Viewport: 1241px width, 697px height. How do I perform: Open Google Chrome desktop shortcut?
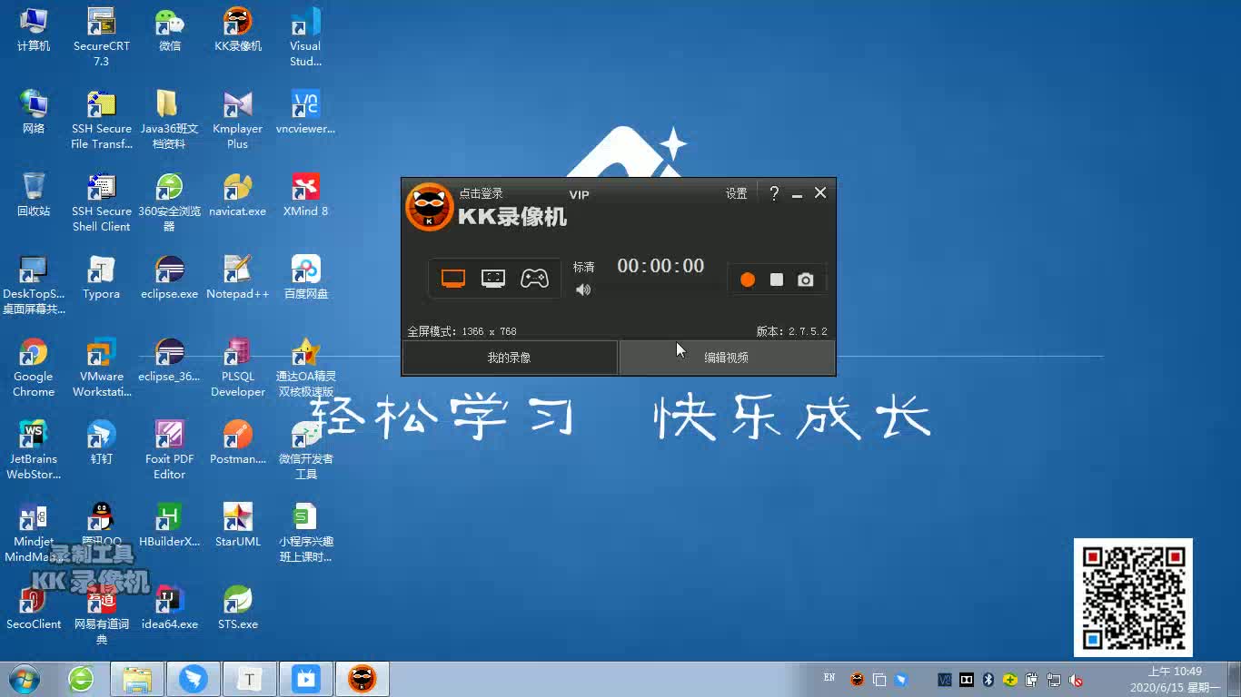click(x=34, y=368)
